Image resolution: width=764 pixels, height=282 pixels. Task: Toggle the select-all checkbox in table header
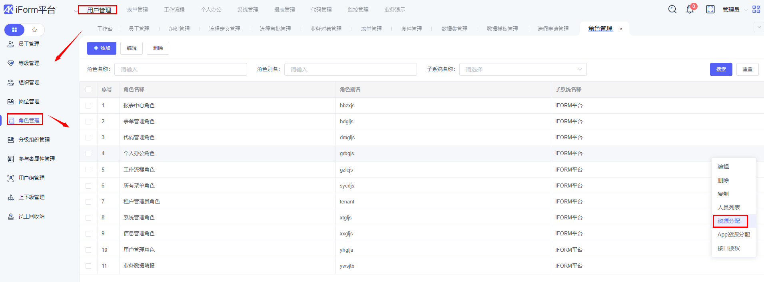click(x=88, y=89)
